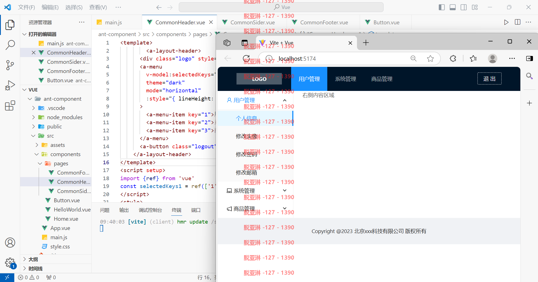Go forward in VS Code navigation

[170, 8]
